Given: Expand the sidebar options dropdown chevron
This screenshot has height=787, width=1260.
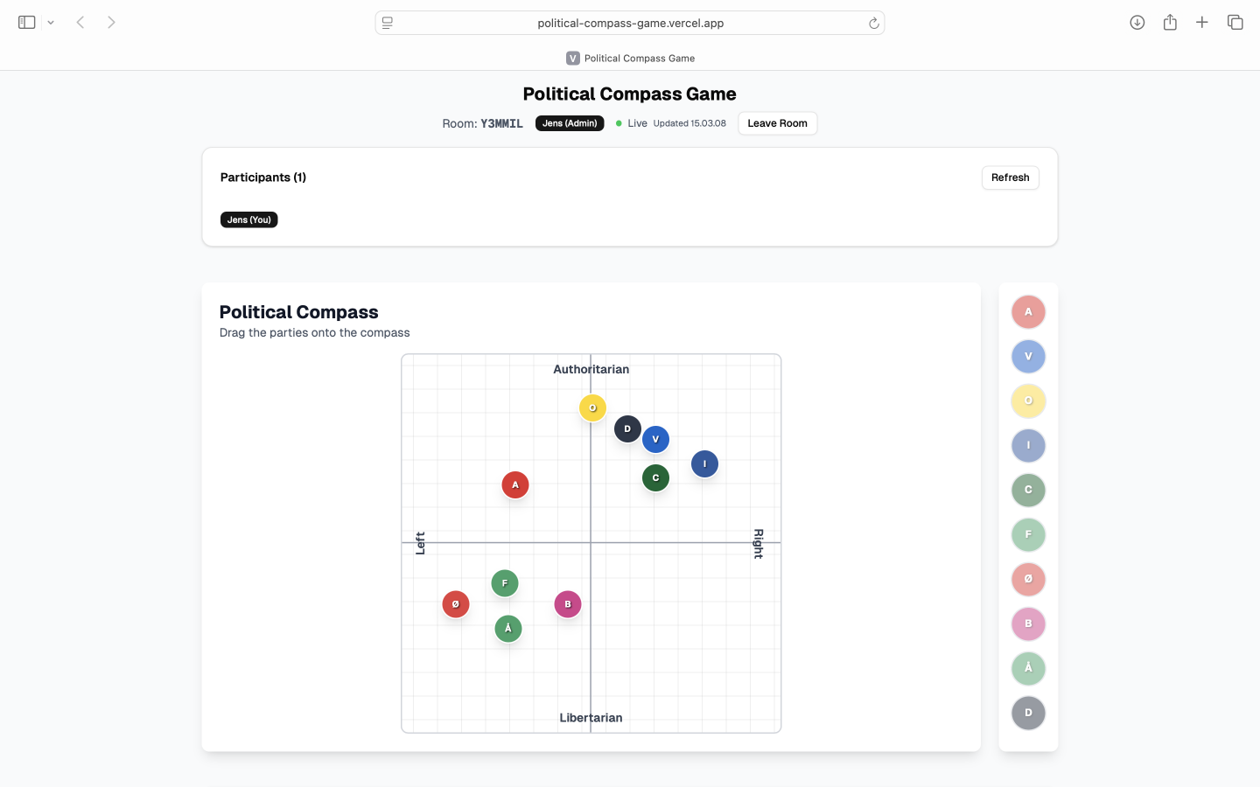Looking at the screenshot, I should tap(51, 23).
